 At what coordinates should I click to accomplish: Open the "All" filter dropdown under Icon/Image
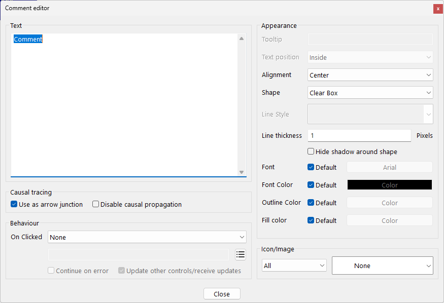click(x=294, y=265)
